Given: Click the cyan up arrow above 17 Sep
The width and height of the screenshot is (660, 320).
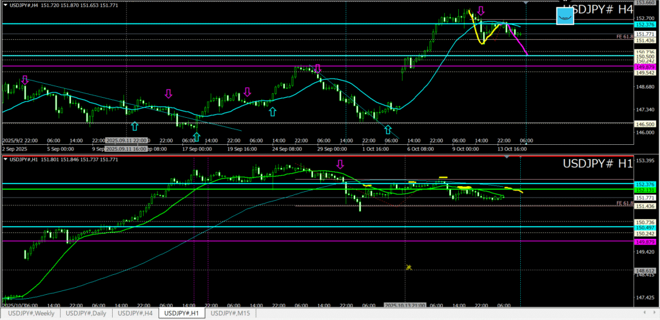Looking at the screenshot, I should coord(196,137).
